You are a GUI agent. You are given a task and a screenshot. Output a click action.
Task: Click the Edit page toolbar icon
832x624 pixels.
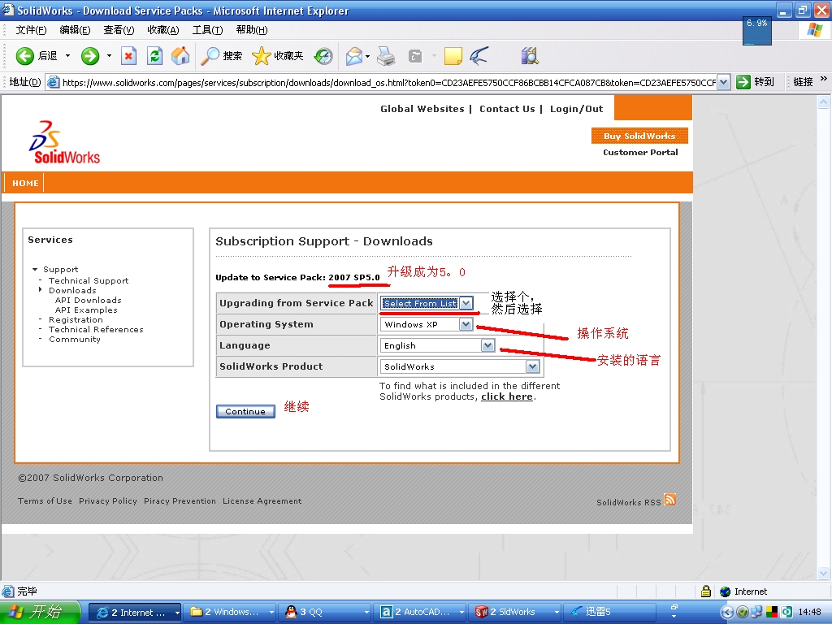point(415,56)
